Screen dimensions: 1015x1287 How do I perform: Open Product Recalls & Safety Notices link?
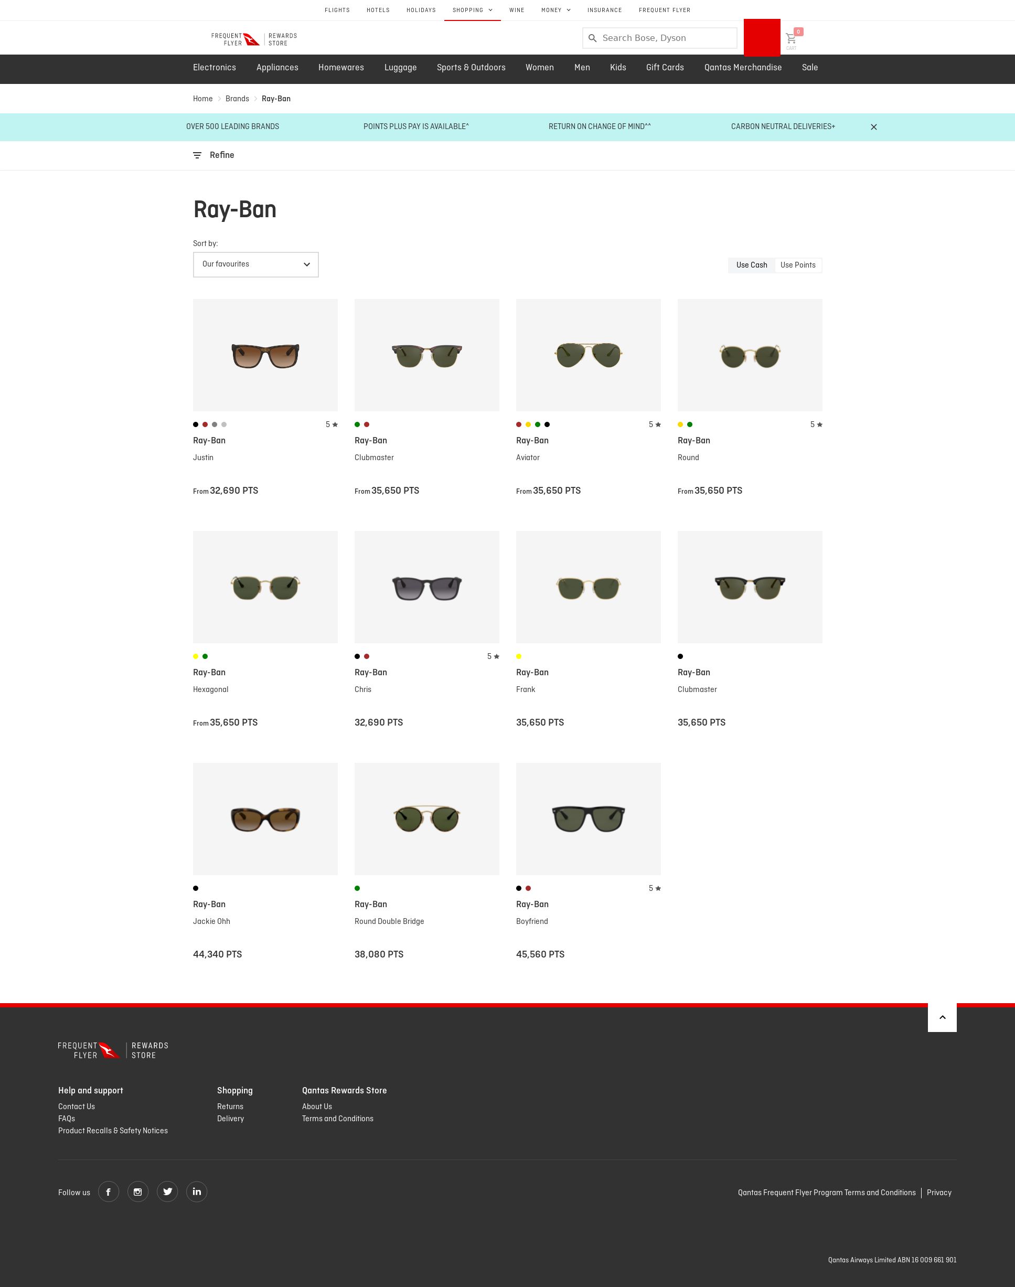coord(113,1131)
